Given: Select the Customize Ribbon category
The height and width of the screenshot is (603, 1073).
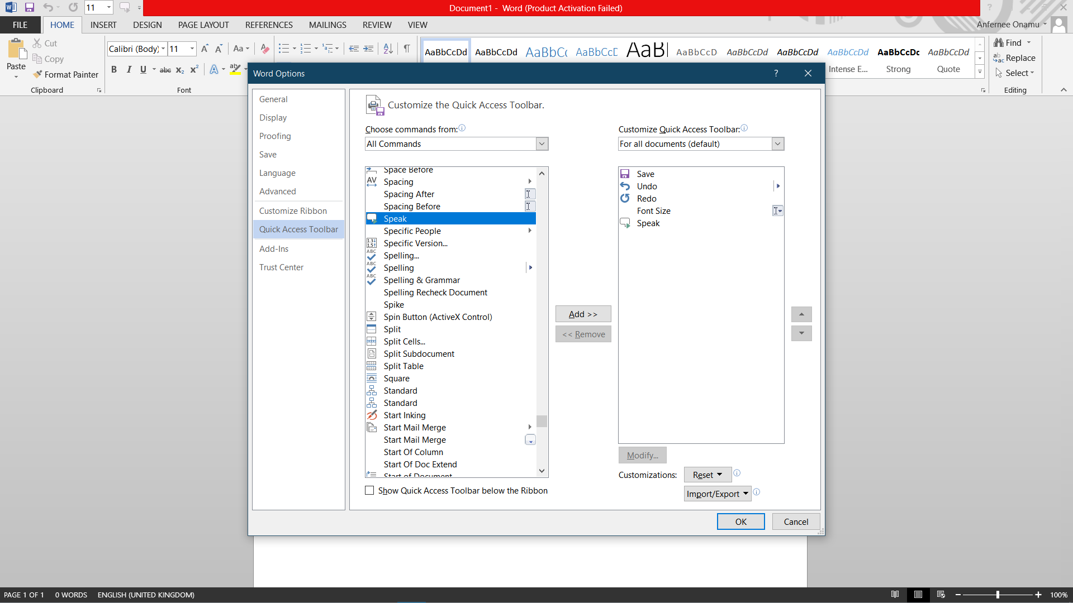Looking at the screenshot, I should [x=293, y=210].
